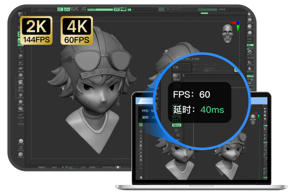Enable Zadd mode in right shelf
Image resolution: width=294 pixels, height=196 pixels.
(249, 39)
